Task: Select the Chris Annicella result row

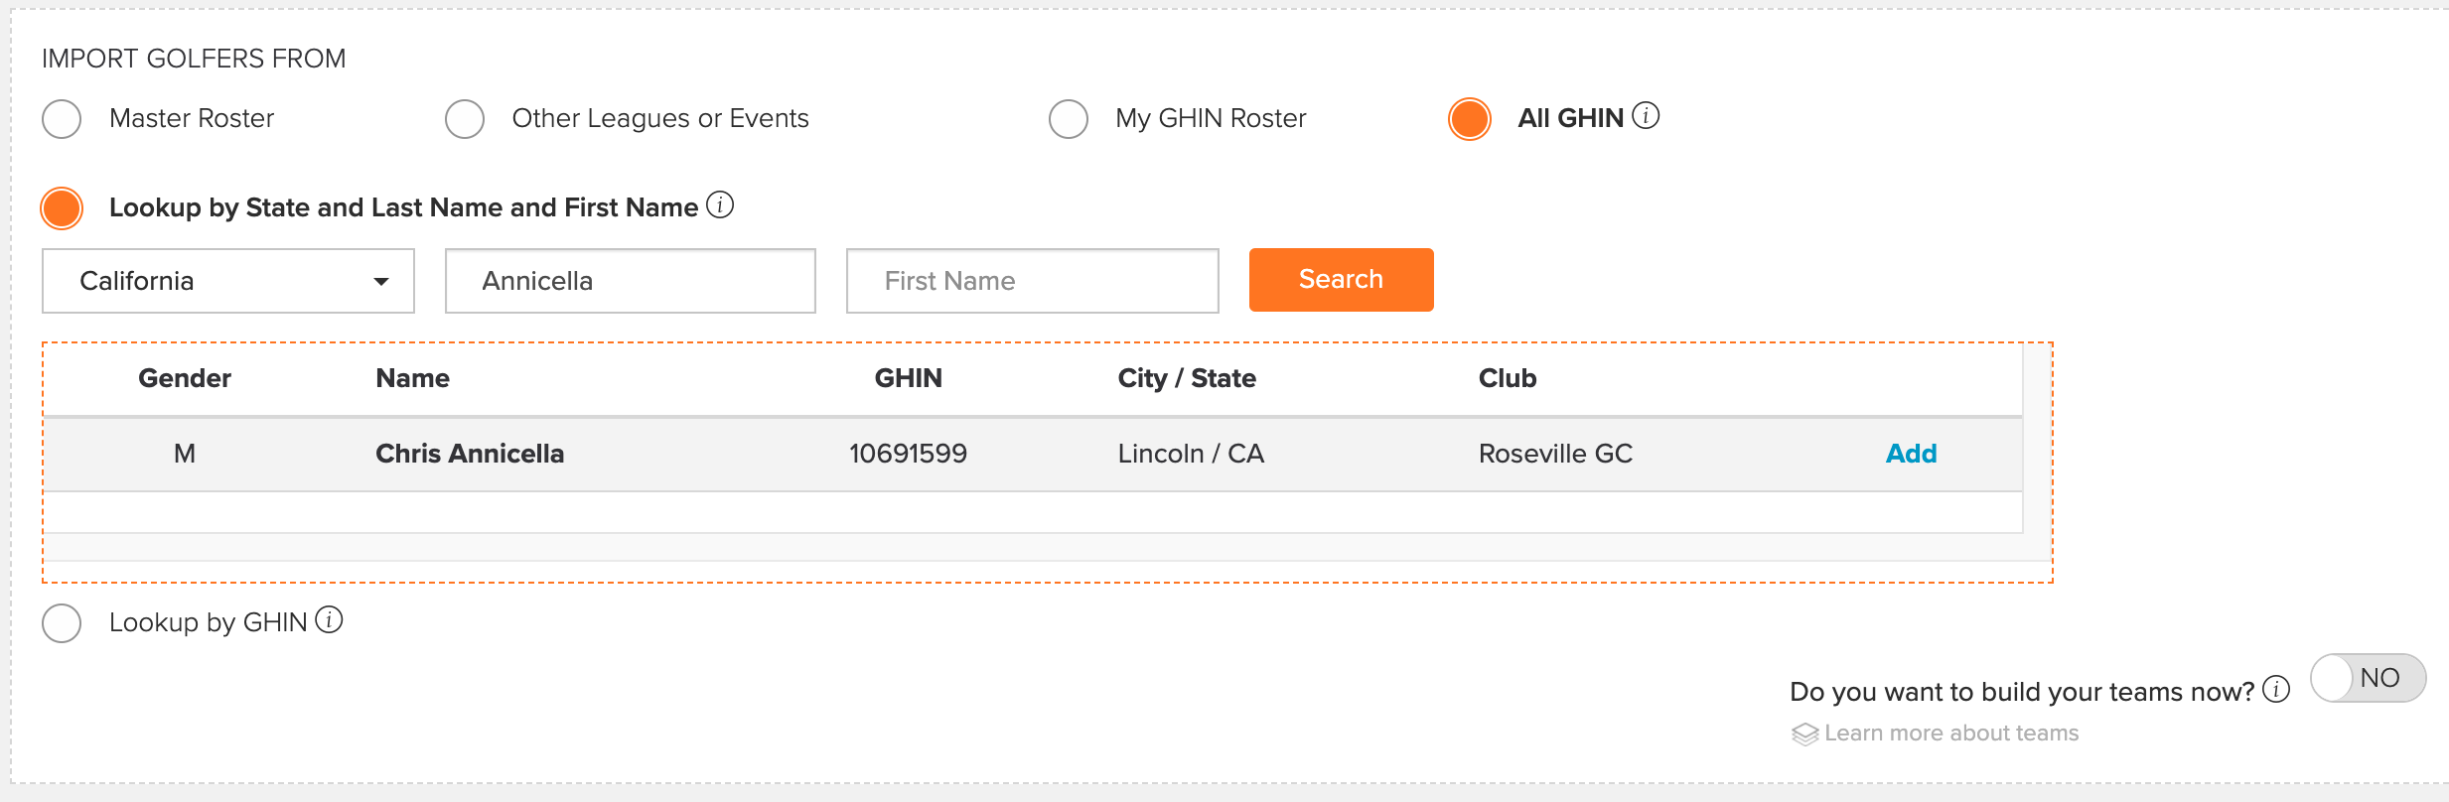Action: [1034, 454]
